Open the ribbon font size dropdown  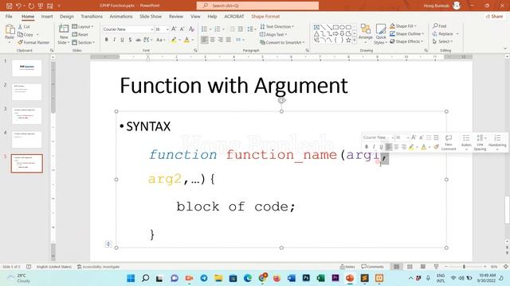coord(167,29)
